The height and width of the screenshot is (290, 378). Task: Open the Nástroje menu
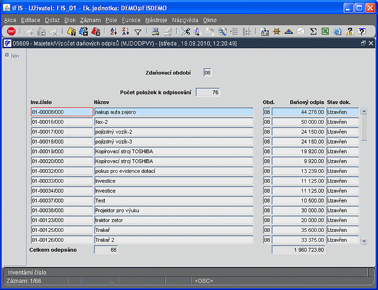[156, 20]
